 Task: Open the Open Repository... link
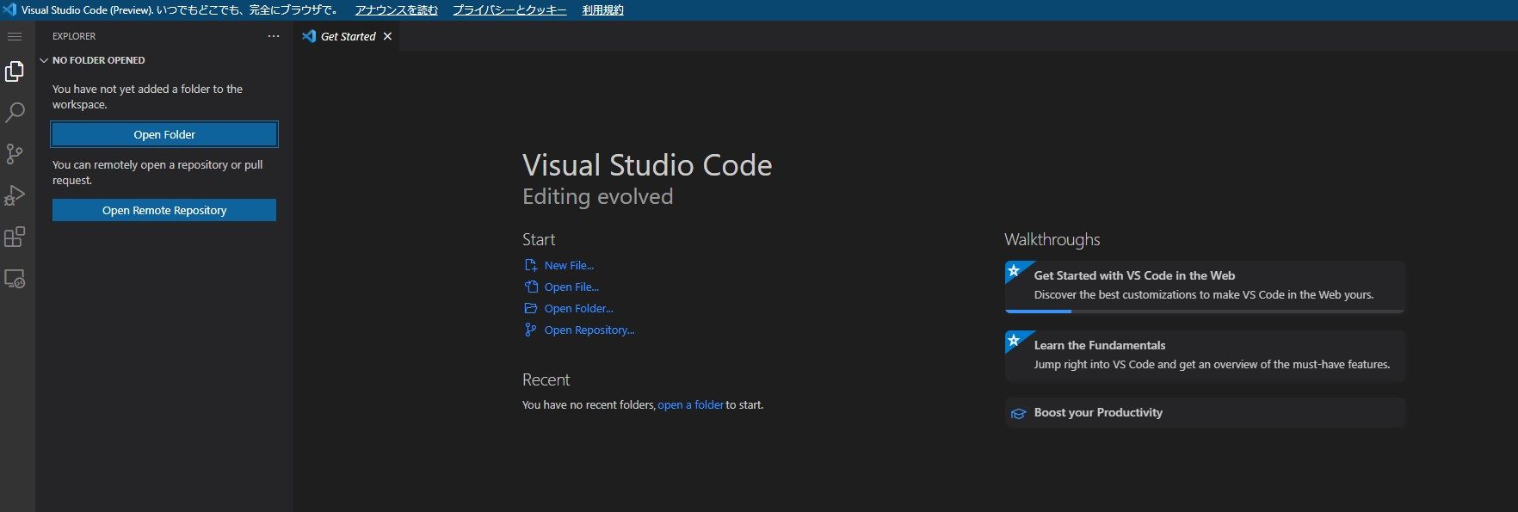[x=589, y=330]
